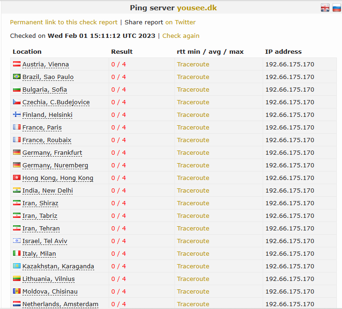Open Traceroute for Brazil, Sao Paulo
Viewport: 342px width, 309px height.
(193, 77)
